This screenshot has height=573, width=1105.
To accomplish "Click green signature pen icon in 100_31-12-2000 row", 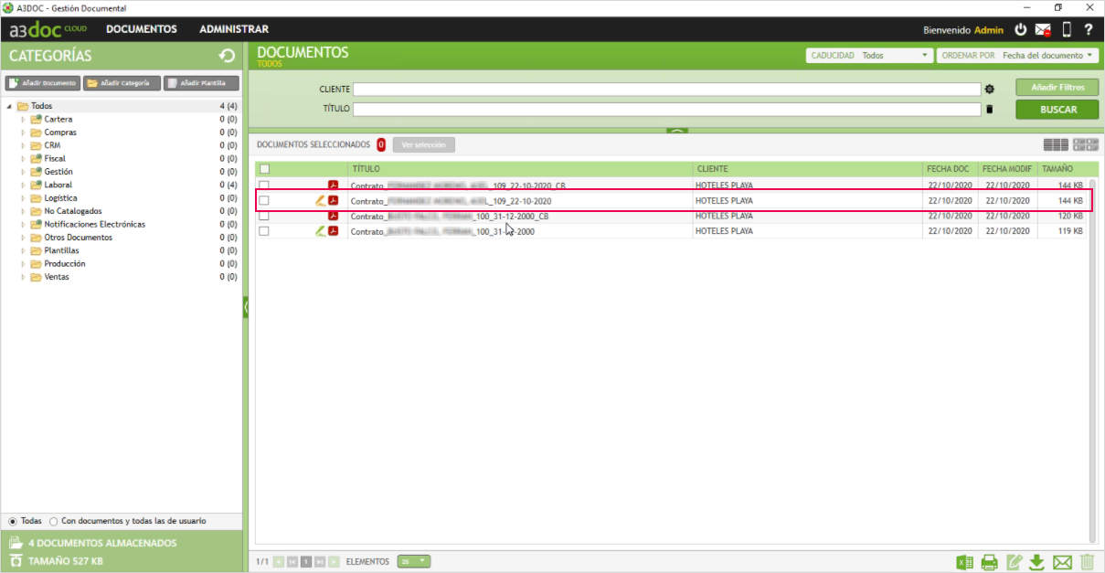I will pyautogui.click(x=320, y=231).
